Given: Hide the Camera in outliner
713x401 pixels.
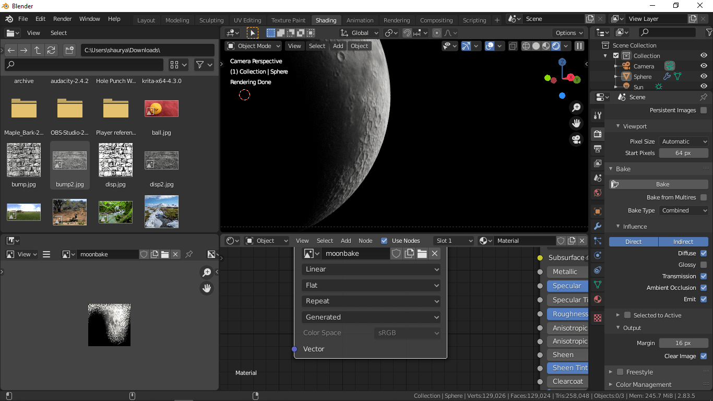Looking at the screenshot, I should (x=704, y=66).
